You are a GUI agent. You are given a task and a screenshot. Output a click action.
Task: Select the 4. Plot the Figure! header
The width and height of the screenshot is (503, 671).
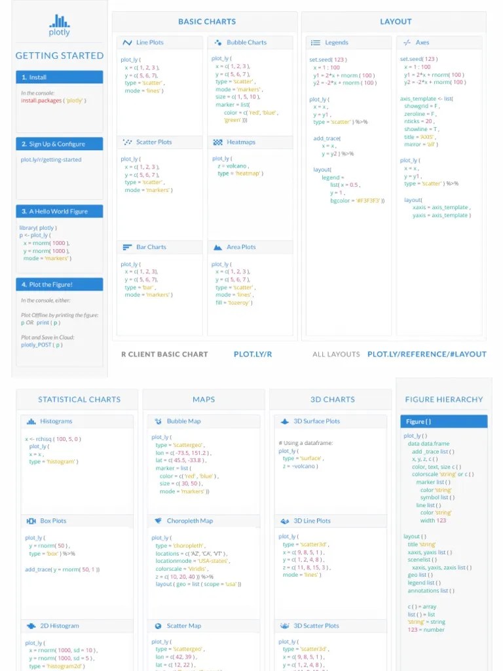(x=60, y=284)
